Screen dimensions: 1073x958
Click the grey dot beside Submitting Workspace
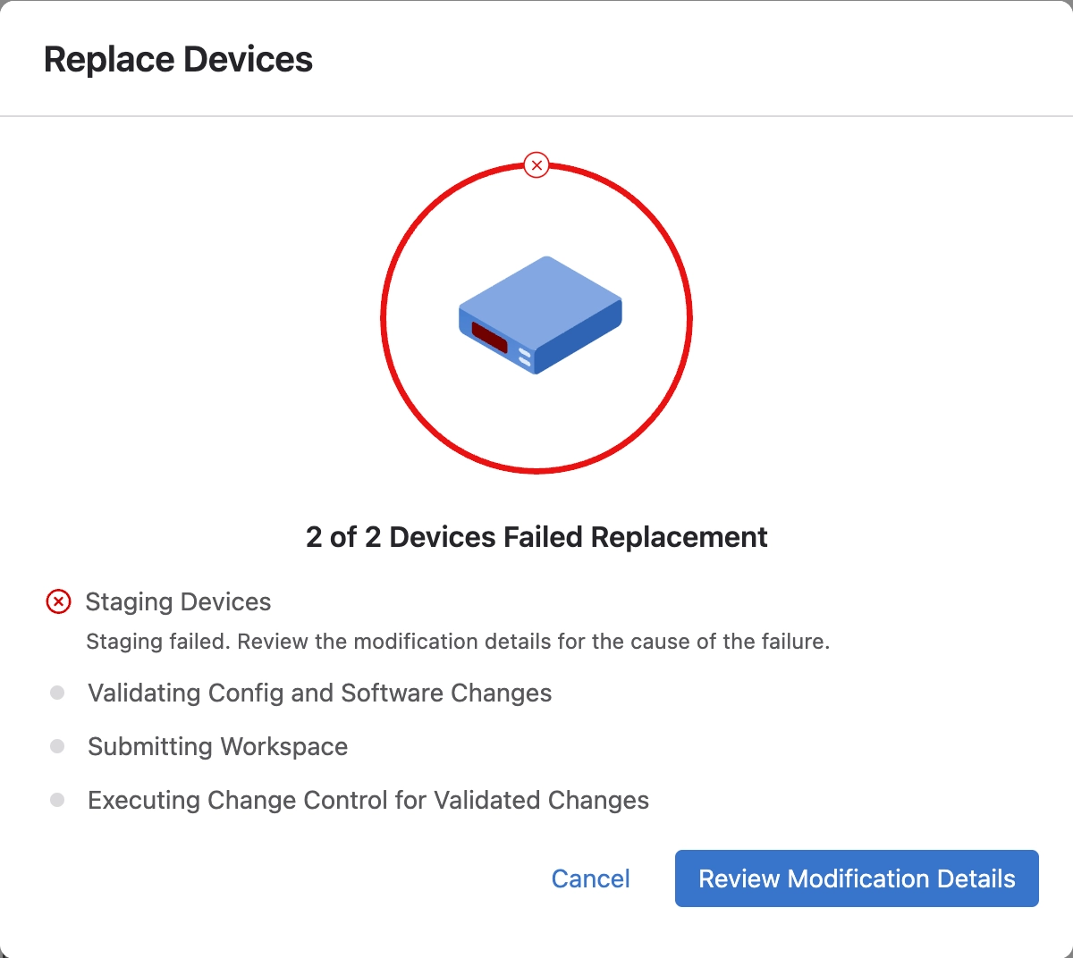pyautogui.click(x=57, y=746)
